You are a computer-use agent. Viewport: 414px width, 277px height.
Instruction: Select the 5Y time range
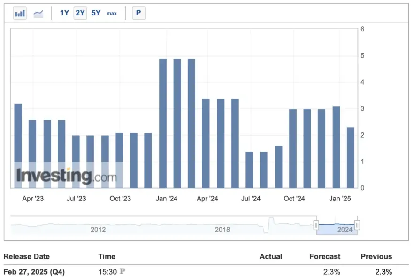coord(96,13)
